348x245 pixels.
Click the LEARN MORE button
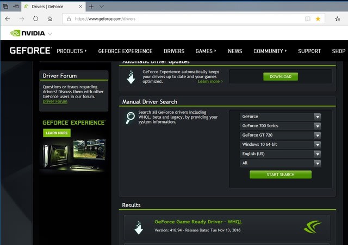click(57, 133)
